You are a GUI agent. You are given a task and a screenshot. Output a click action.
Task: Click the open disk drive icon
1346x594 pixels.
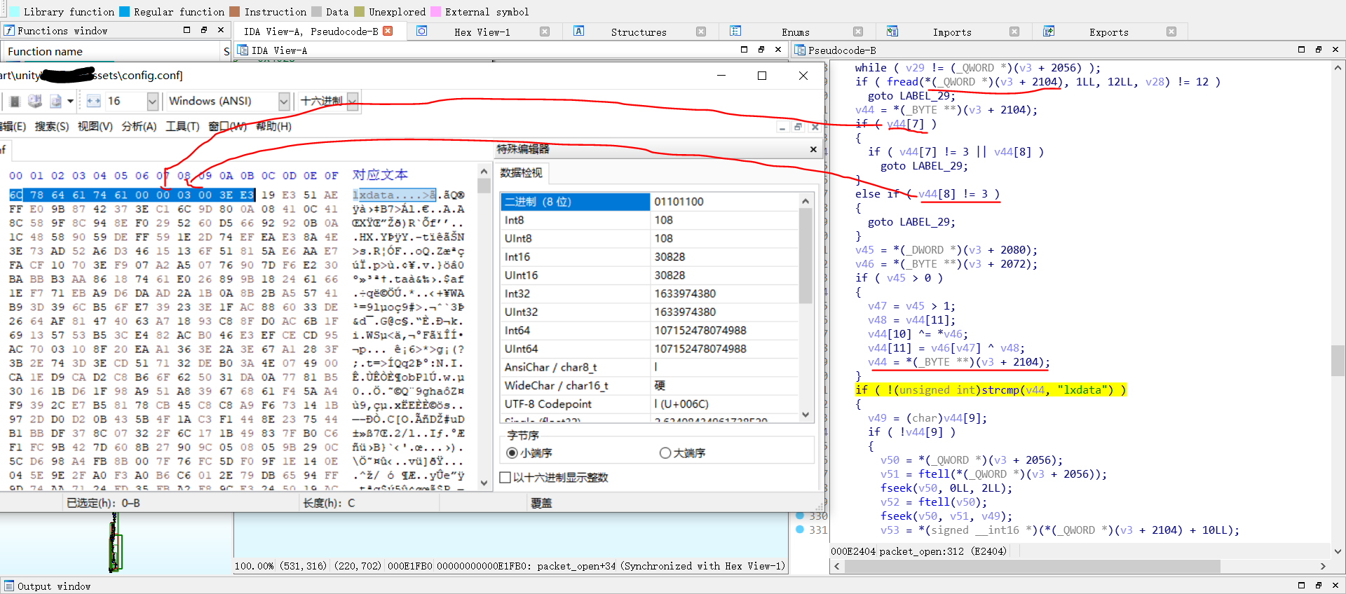click(x=34, y=102)
